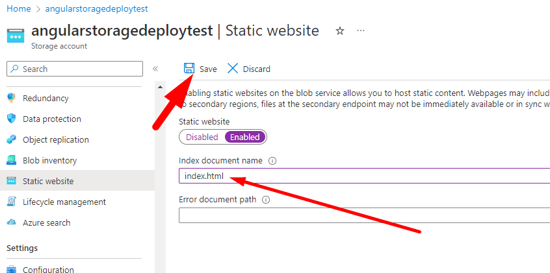This screenshot has height=273, width=550.
Task: Collapse the sidebar with the double chevron
Action: pyautogui.click(x=155, y=69)
